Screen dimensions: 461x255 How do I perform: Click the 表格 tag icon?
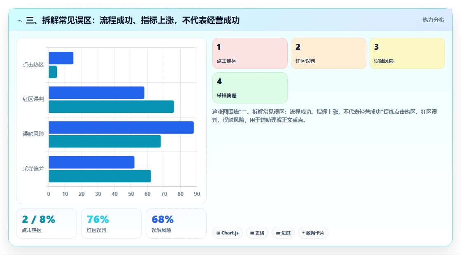pyautogui.click(x=252, y=233)
